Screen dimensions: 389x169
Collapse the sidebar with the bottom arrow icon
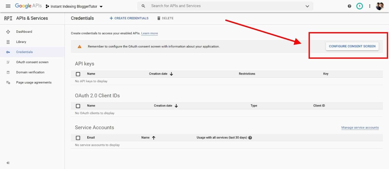(x=8, y=163)
